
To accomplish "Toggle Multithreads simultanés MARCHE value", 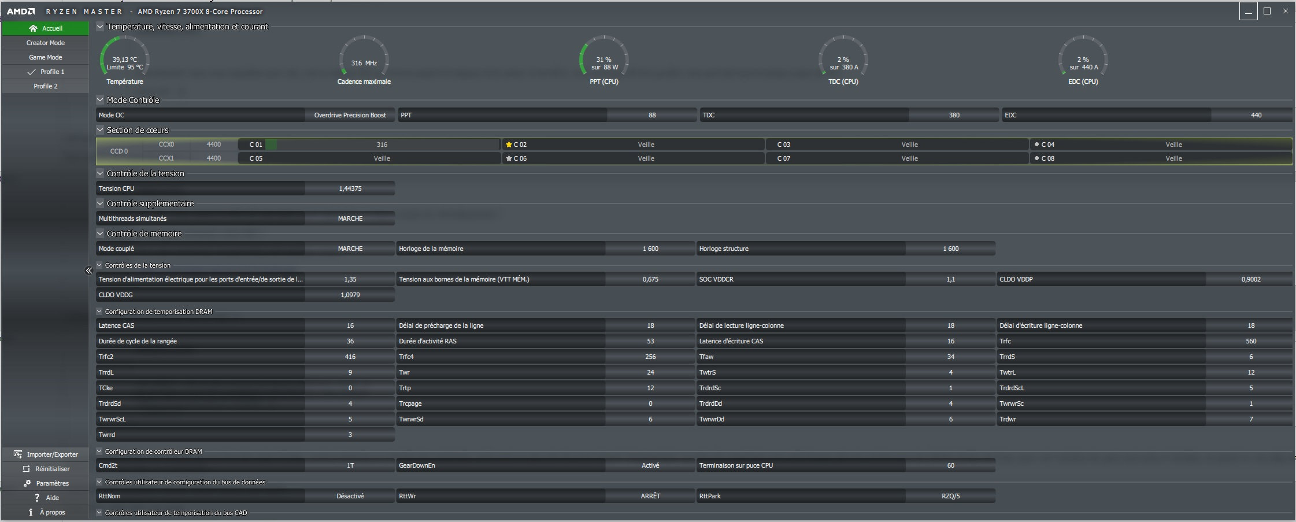I will point(350,219).
